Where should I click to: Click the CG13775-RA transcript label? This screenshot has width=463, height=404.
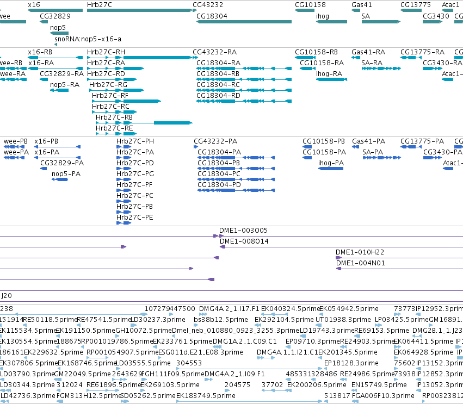(x=422, y=52)
